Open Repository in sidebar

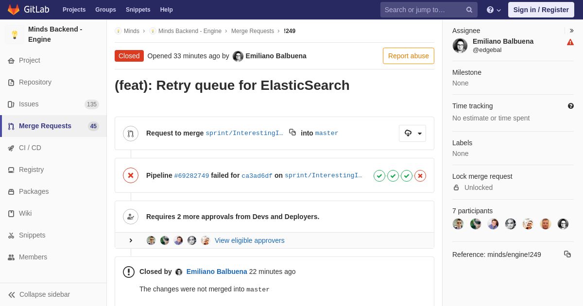coord(35,82)
